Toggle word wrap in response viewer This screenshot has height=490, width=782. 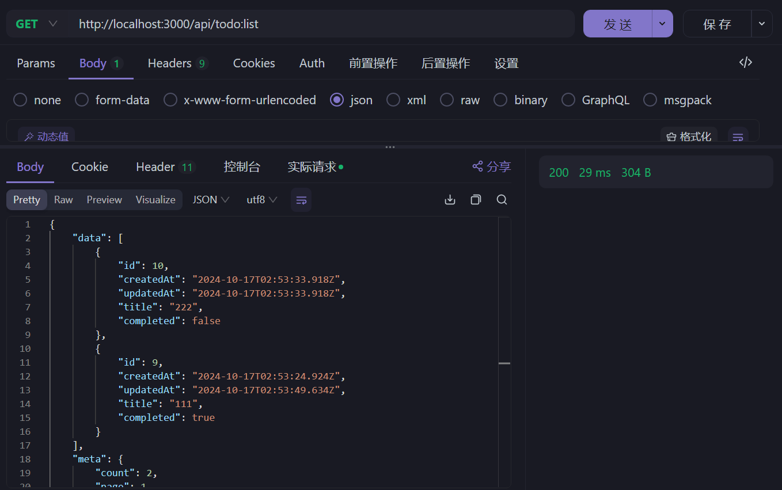coord(301,200)
